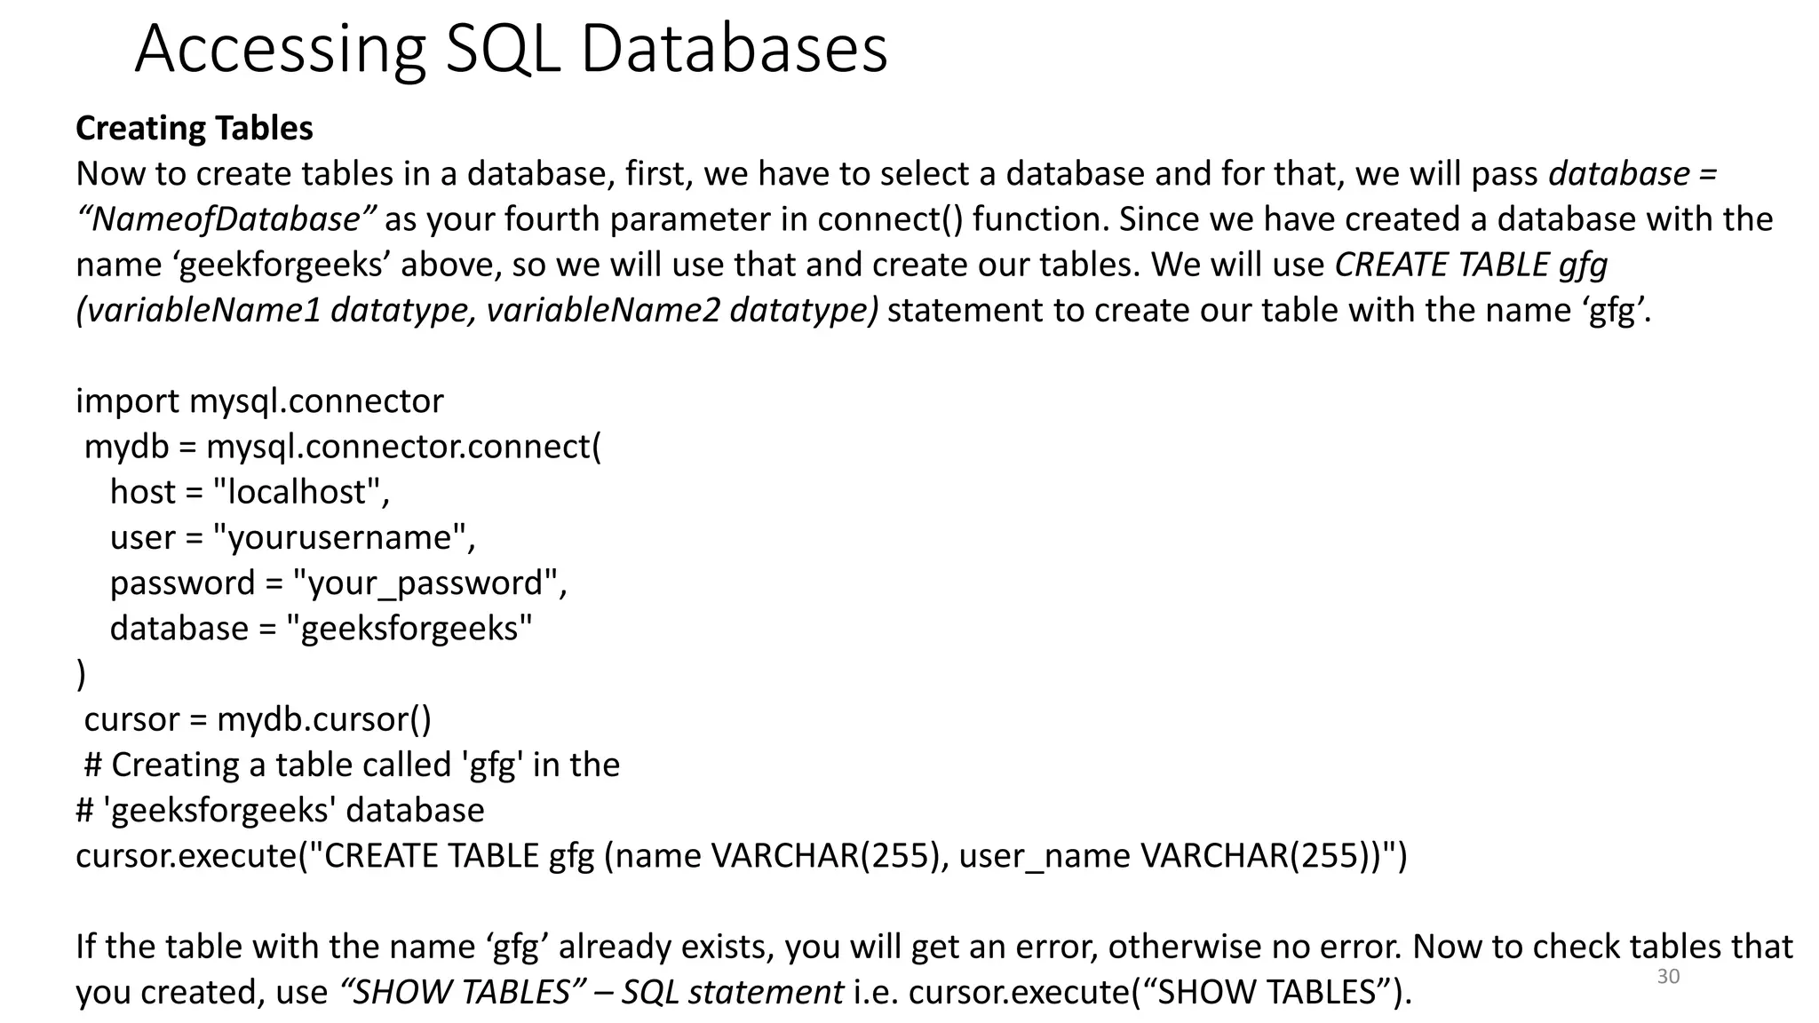This screenshot has width=1819, height=1023.
Task: Click the cursor.execute CREATE TABLE gfg line
Action: coord(741,856)
